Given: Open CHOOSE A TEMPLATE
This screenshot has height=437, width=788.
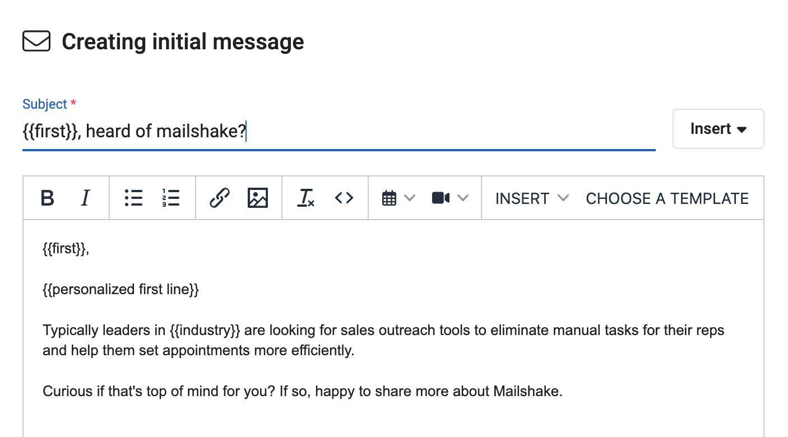Looking at the screenshot, I should point(667,198).
